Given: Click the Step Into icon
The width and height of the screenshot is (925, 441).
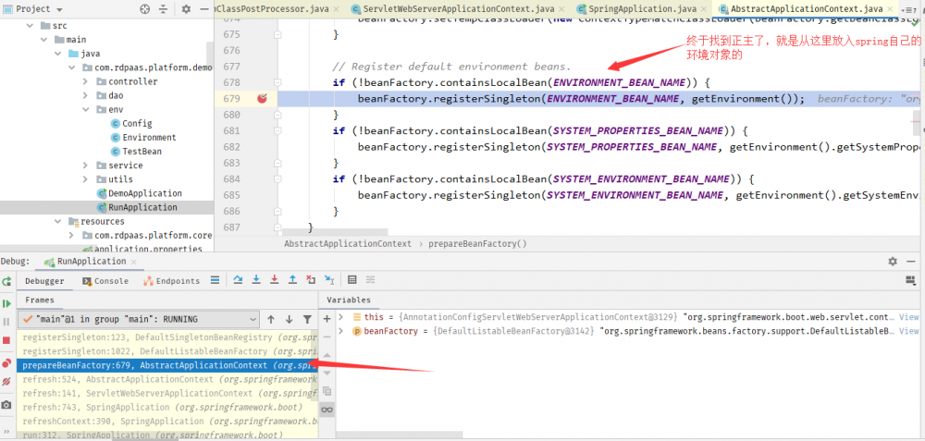Looking at the screenshot, I should coord(256,279).
